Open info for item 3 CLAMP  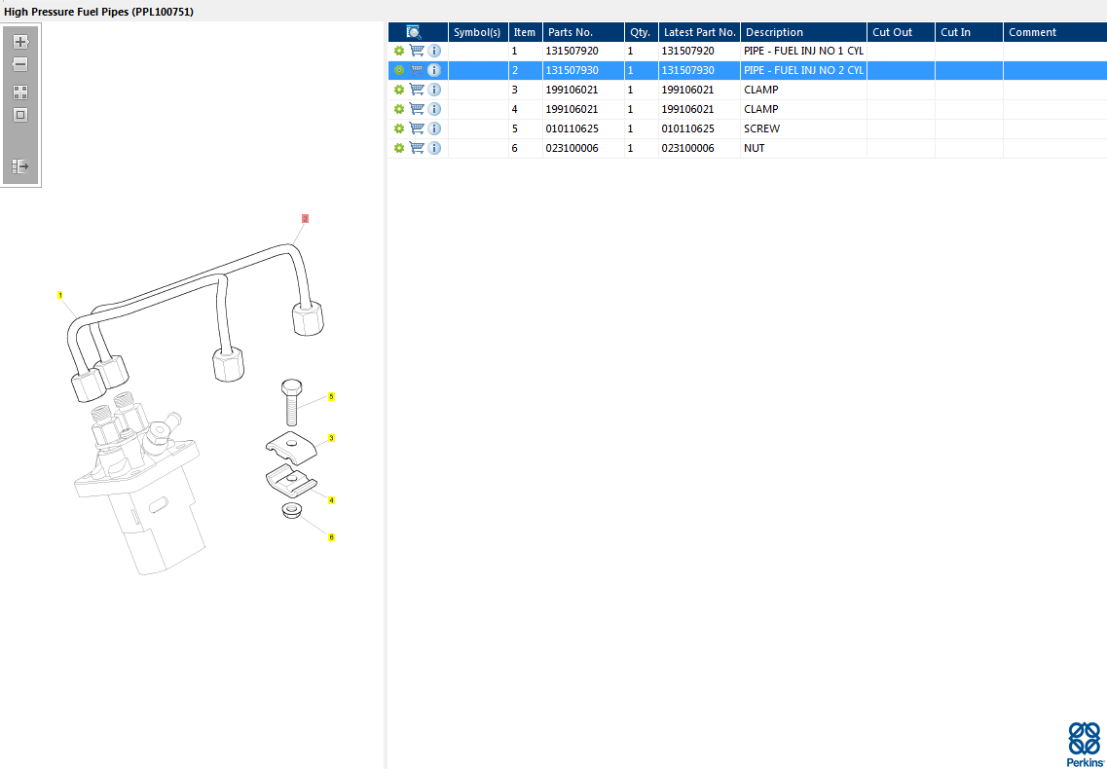(x=434, y=90)
